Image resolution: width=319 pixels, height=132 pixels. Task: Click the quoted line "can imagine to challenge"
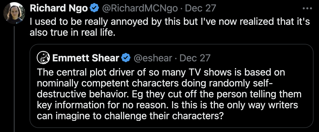130,116
